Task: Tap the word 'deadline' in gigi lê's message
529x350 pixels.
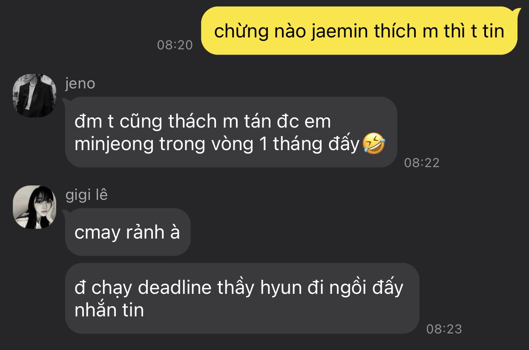Action: (175, 288)
